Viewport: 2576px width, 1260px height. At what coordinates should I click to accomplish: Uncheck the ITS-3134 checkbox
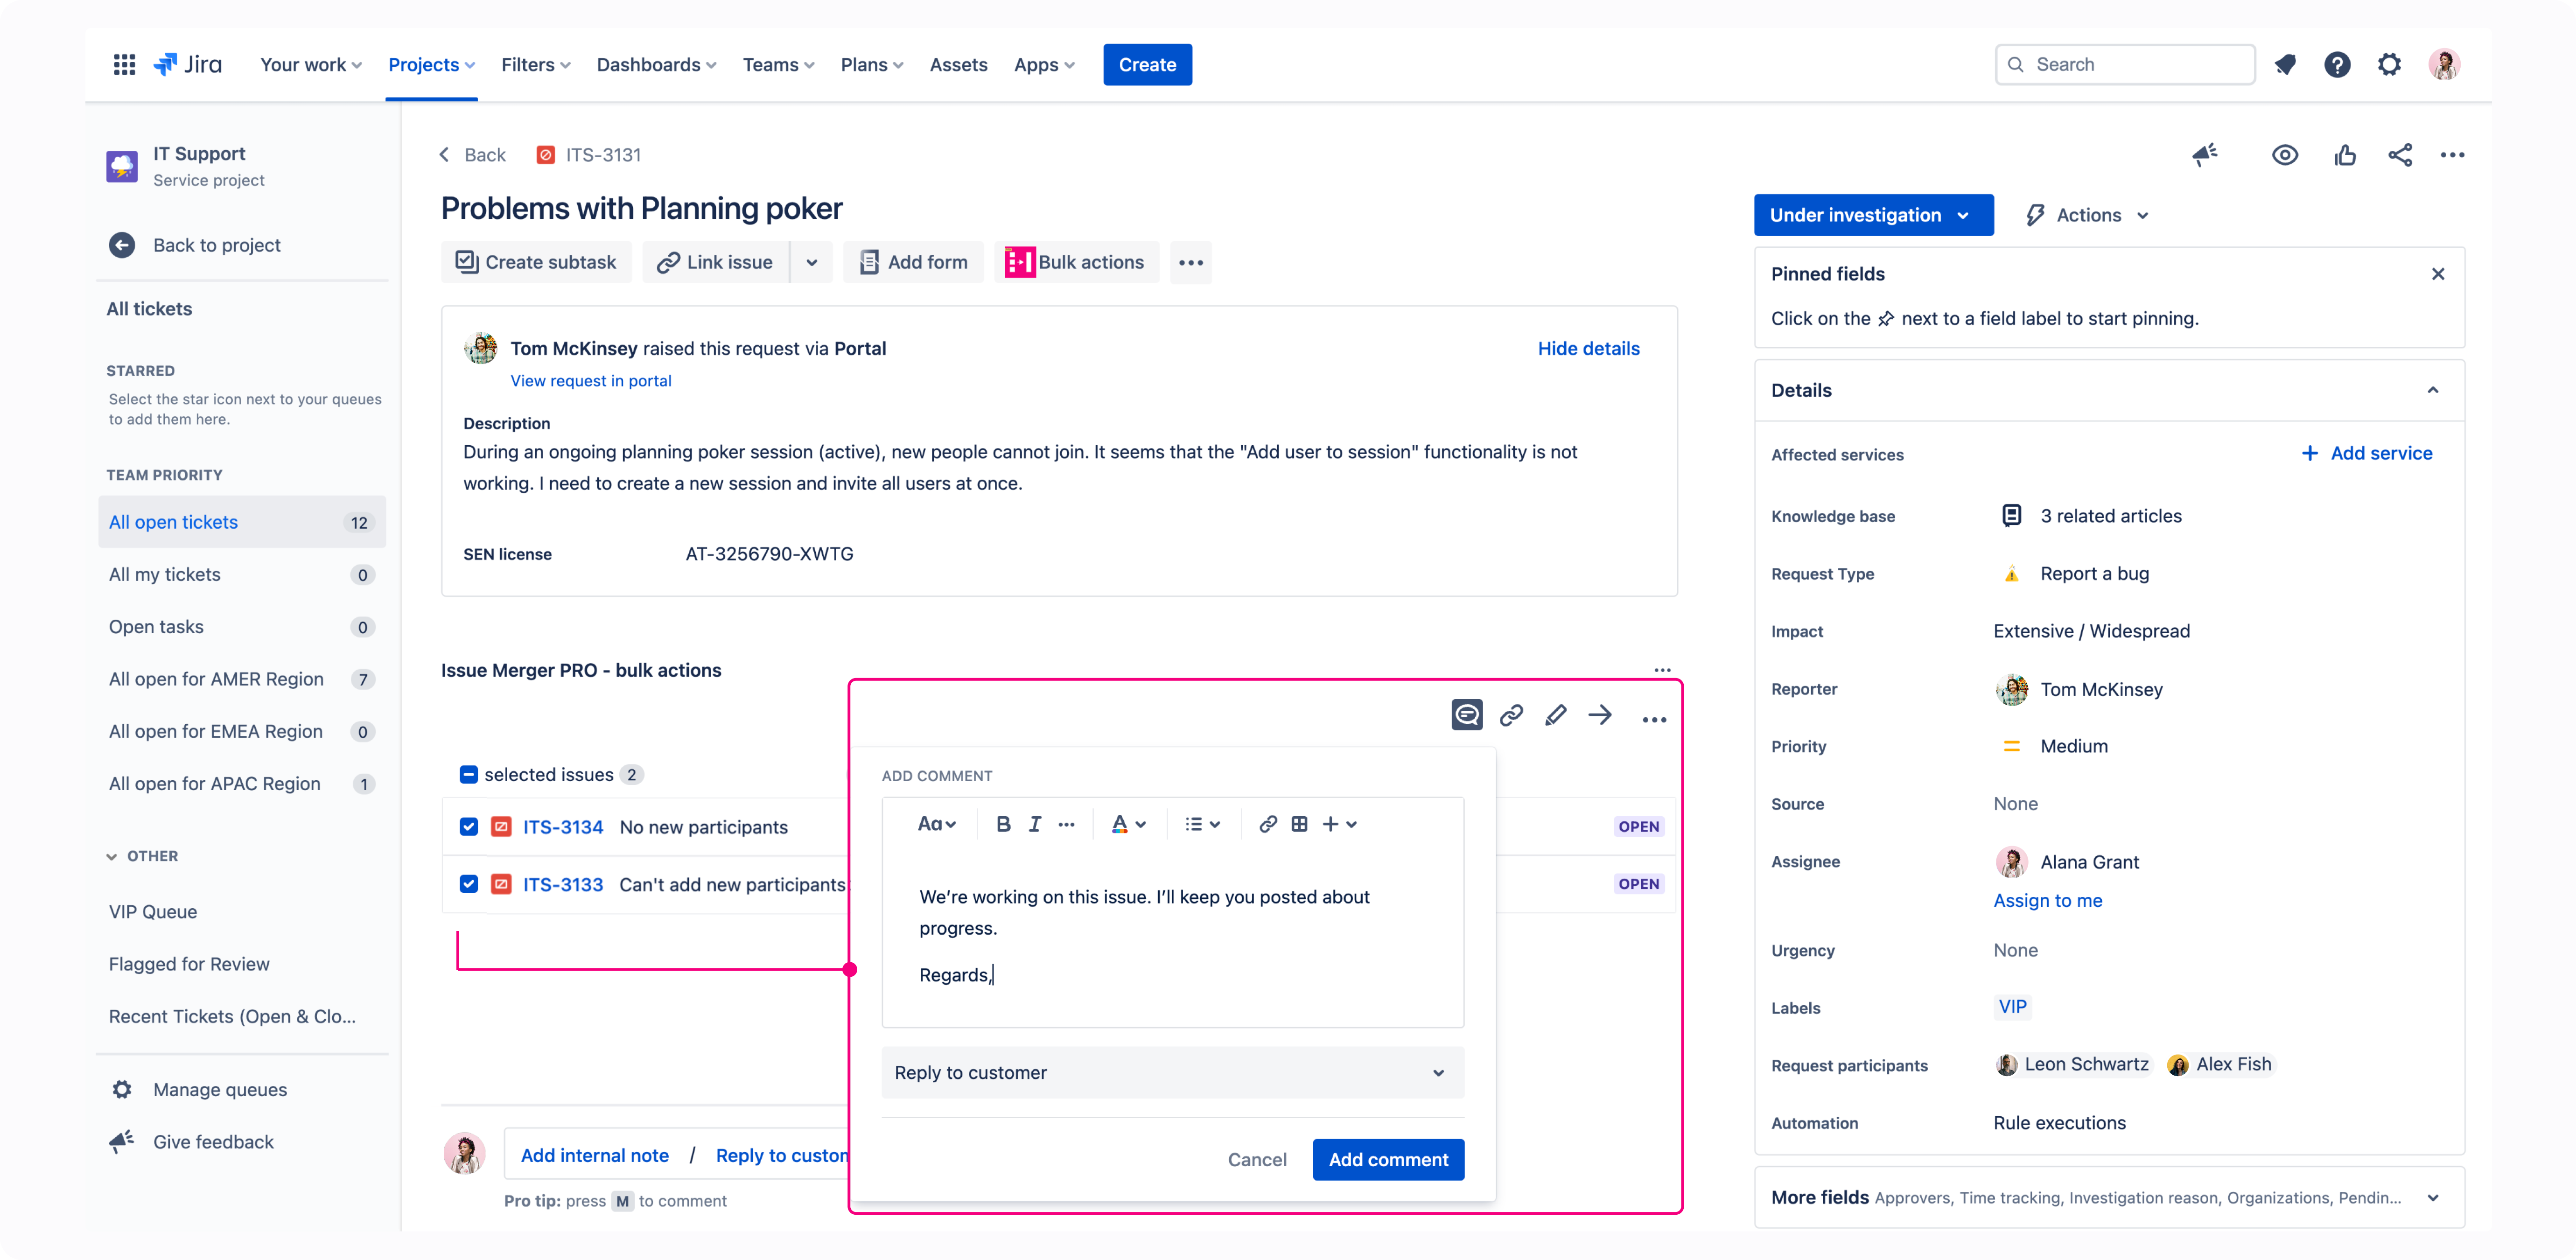(x=469, y=826)
